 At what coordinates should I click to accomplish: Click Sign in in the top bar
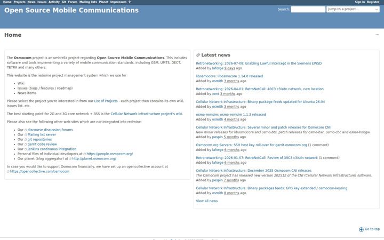click(x=360, y=2)
